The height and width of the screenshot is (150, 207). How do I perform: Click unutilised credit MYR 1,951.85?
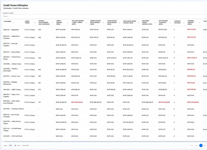pyautogui.click(x=128, y=58)
